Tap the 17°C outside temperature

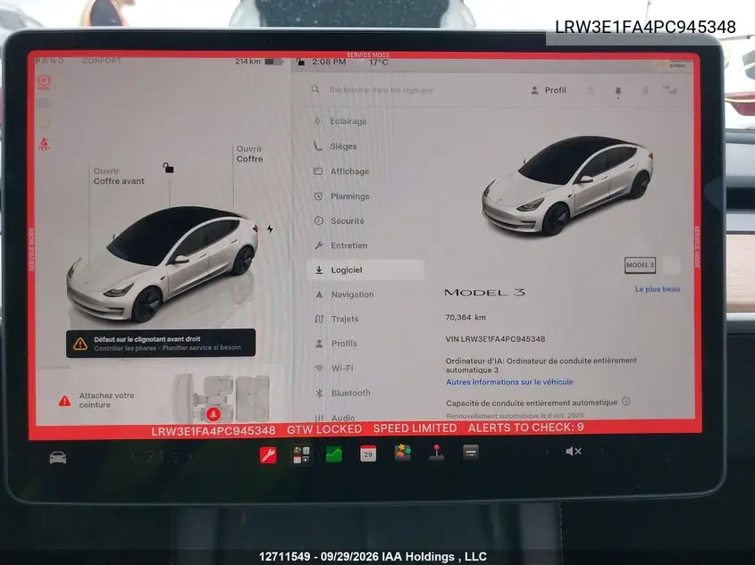pyautogui.click(x=379, y=62)
